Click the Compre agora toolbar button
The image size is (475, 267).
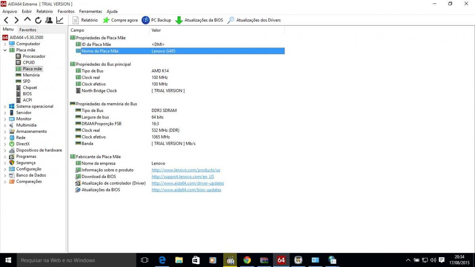coord(120,20)
